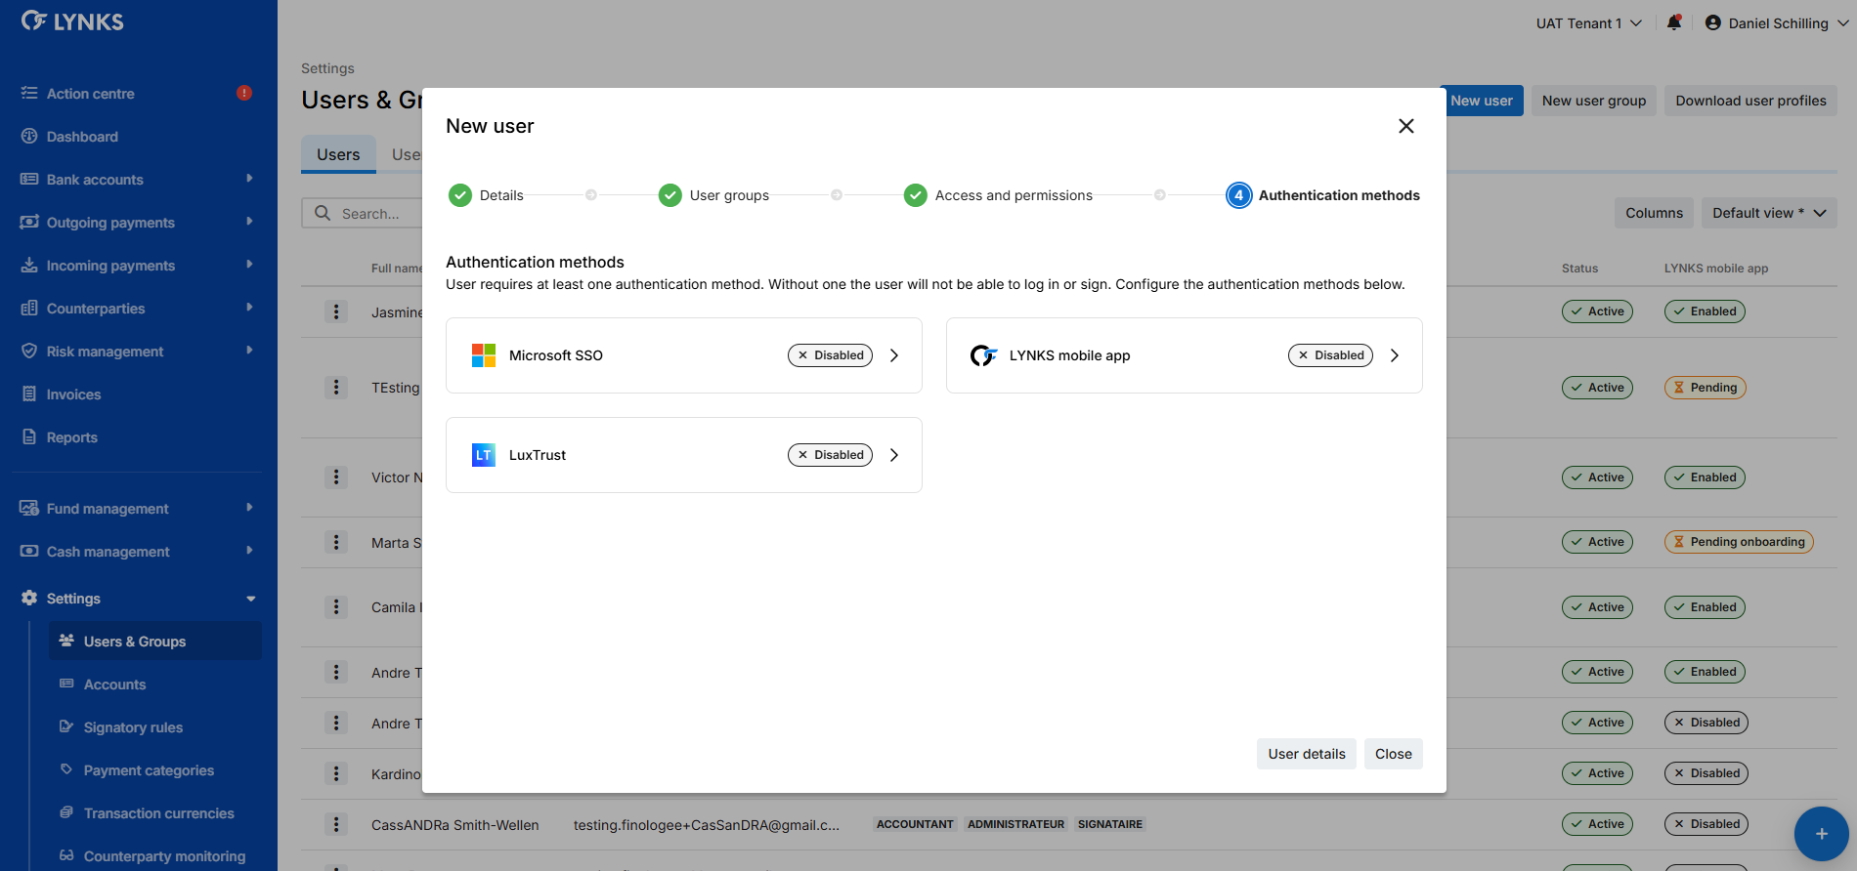Image resolution: width=1857 pixels, height=871 pixels.
Task: Open Invoices in the sidebar
Action: [73, 394]
